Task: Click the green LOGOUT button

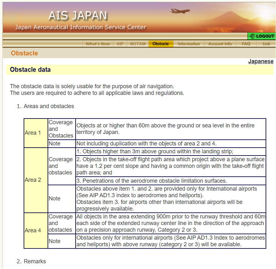Action: point(262,36)
